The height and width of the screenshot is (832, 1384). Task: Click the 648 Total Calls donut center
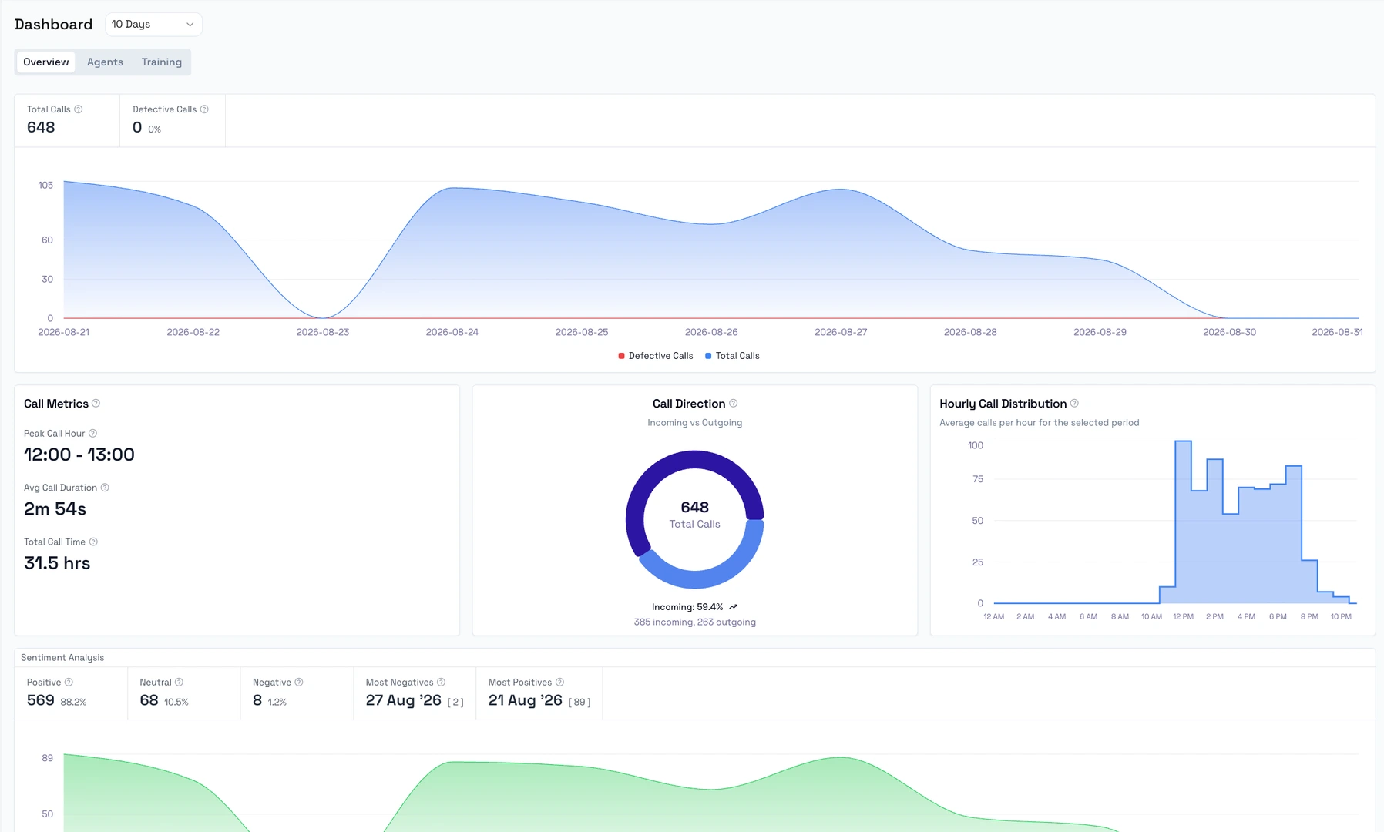pyautogui.click(x=695, y=515)
